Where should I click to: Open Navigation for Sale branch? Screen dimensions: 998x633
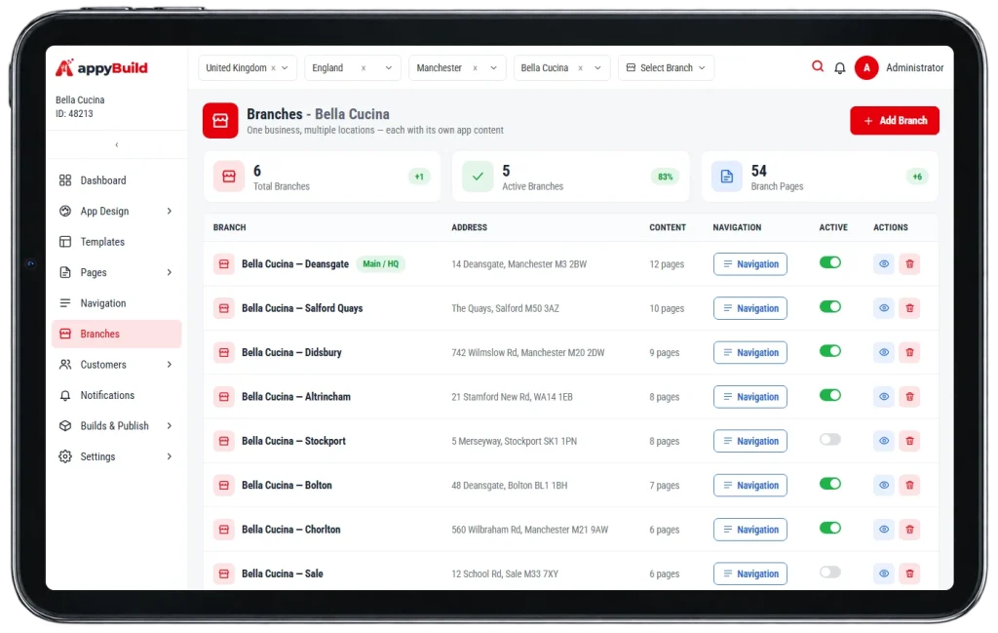pyautogui.click(x=750, y=574)
